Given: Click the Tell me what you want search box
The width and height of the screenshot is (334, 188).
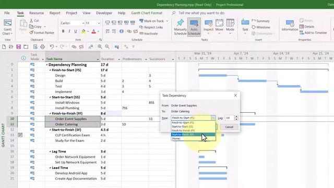Looking at the screenshot, I should tap(201, 13).
